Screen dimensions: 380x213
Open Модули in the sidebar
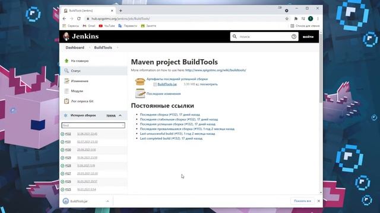coord(77,91)
